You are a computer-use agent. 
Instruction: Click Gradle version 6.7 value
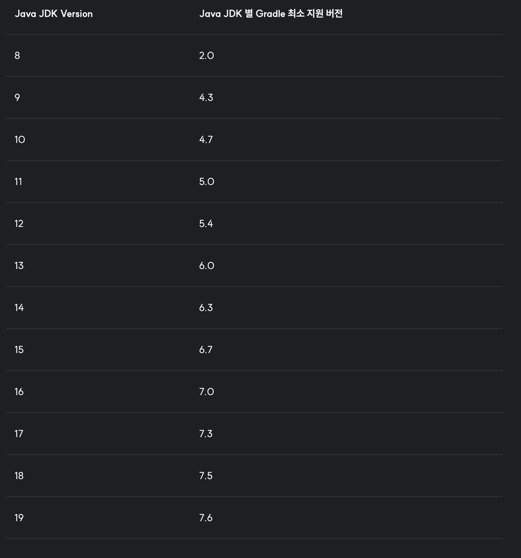pyautogui.click(x=206, y=350)
